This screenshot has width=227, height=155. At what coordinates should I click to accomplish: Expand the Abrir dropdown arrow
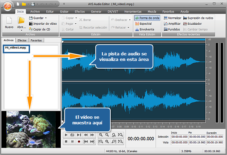coord(22,30)
